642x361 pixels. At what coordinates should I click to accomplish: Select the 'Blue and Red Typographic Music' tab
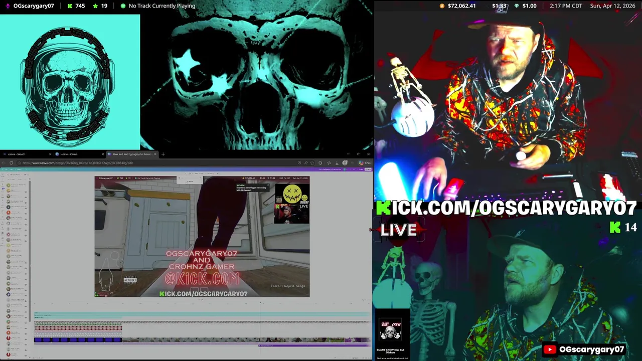tap(130, 154)
